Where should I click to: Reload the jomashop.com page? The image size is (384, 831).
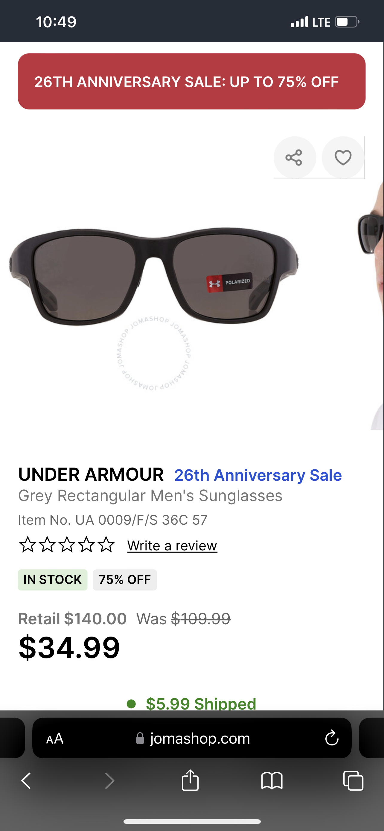332,738
